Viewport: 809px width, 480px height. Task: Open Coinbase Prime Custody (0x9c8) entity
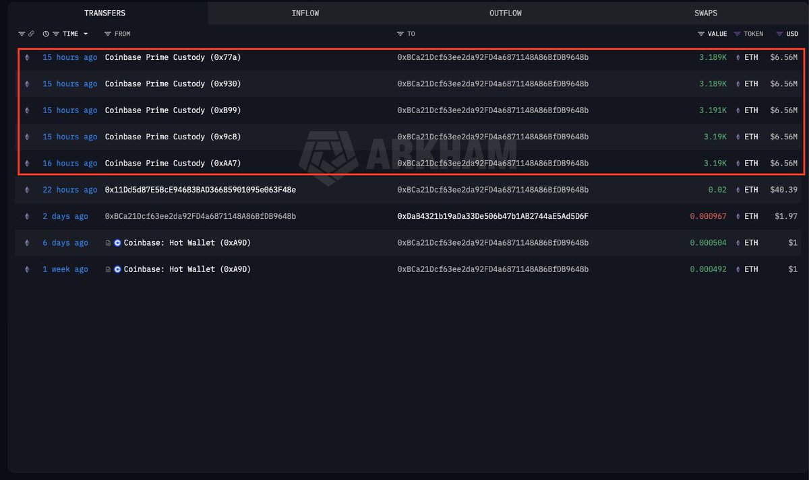pos(173,137)
